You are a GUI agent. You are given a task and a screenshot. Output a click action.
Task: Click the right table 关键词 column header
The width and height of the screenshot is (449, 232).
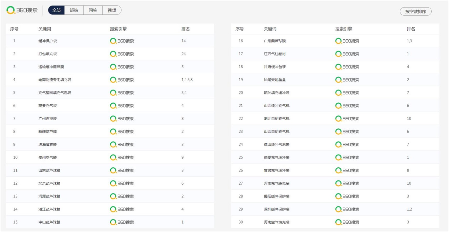(270, 29)
